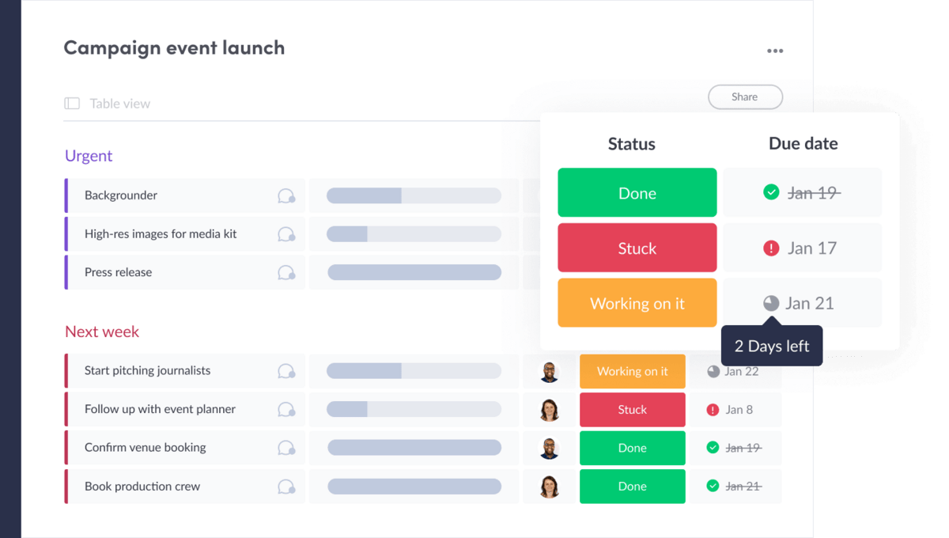949x538 pixels.
Task: Open comments on Start pitching journalists
Action: [286, 371]
